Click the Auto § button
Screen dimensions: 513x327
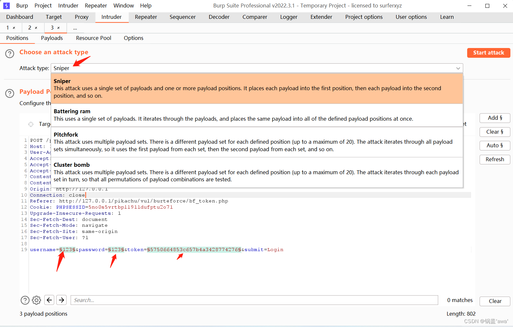[495, 145]
